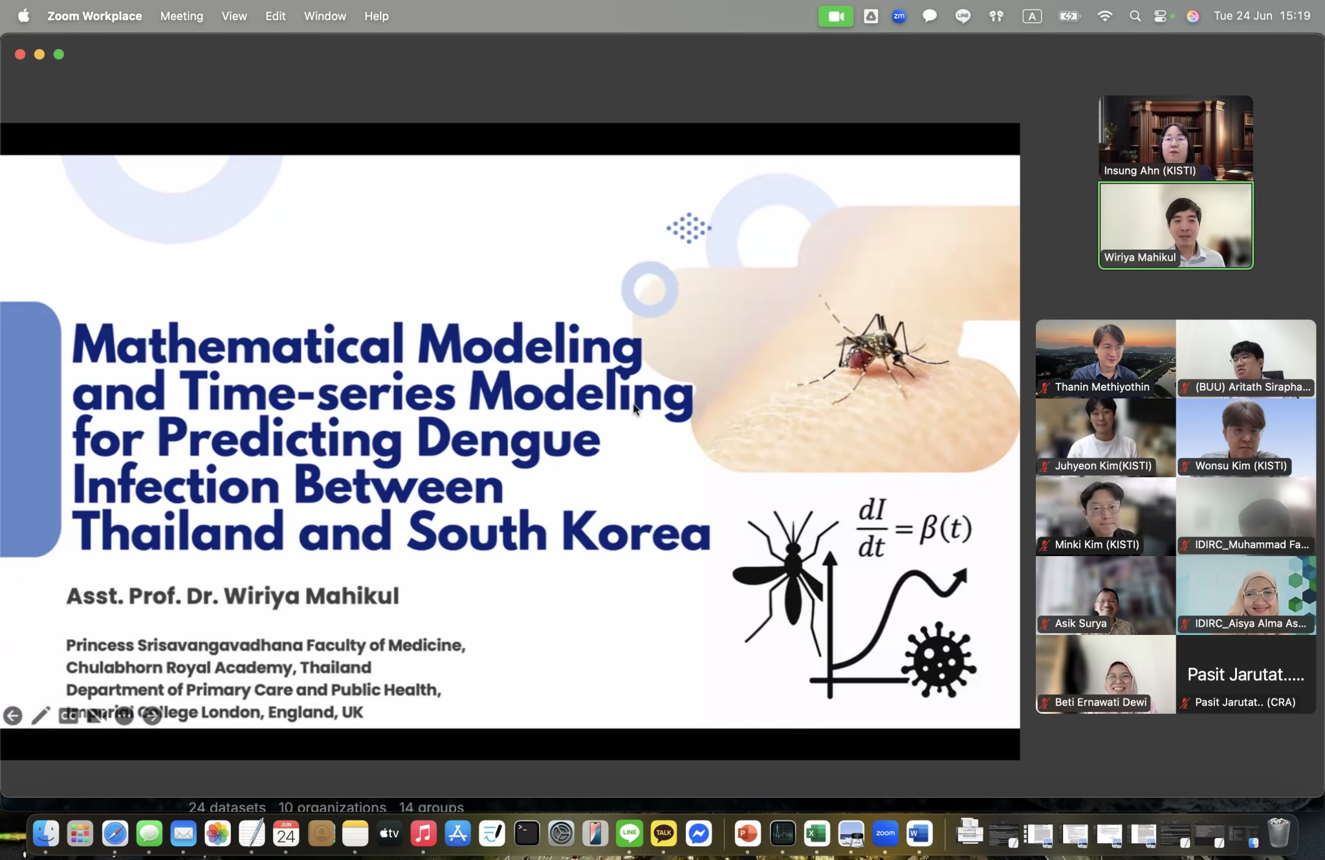Open the Help menu

pos(376,16)
